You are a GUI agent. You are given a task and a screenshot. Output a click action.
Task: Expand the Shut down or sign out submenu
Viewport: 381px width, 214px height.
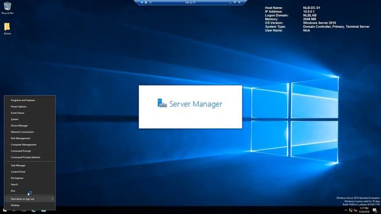click(30, 199)
